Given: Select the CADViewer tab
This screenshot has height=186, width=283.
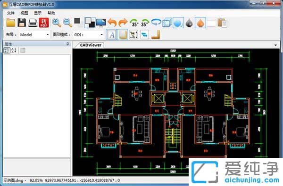Looking at the screenshot, I should [x=91, y=45].
